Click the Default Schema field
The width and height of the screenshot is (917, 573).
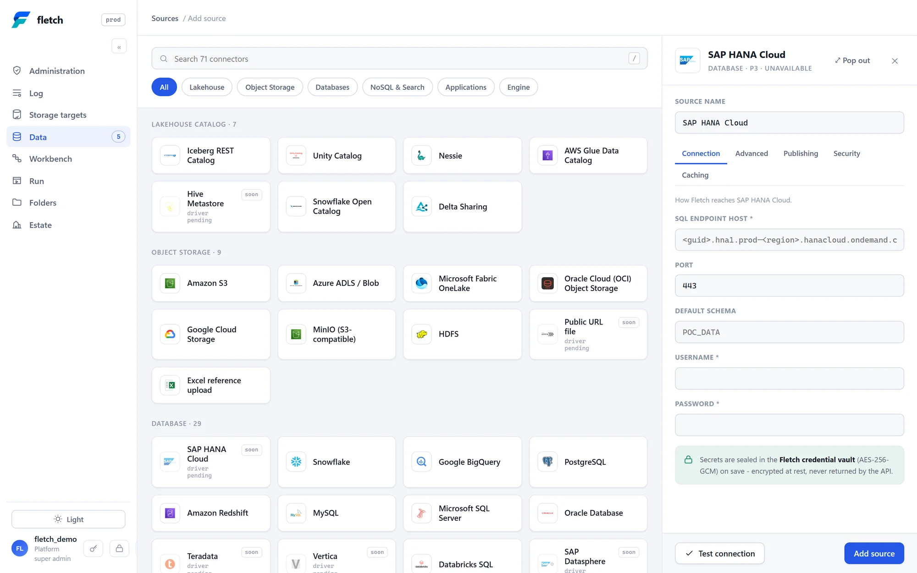790,332
